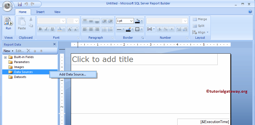Set vertical alignment to bottom

97,21
